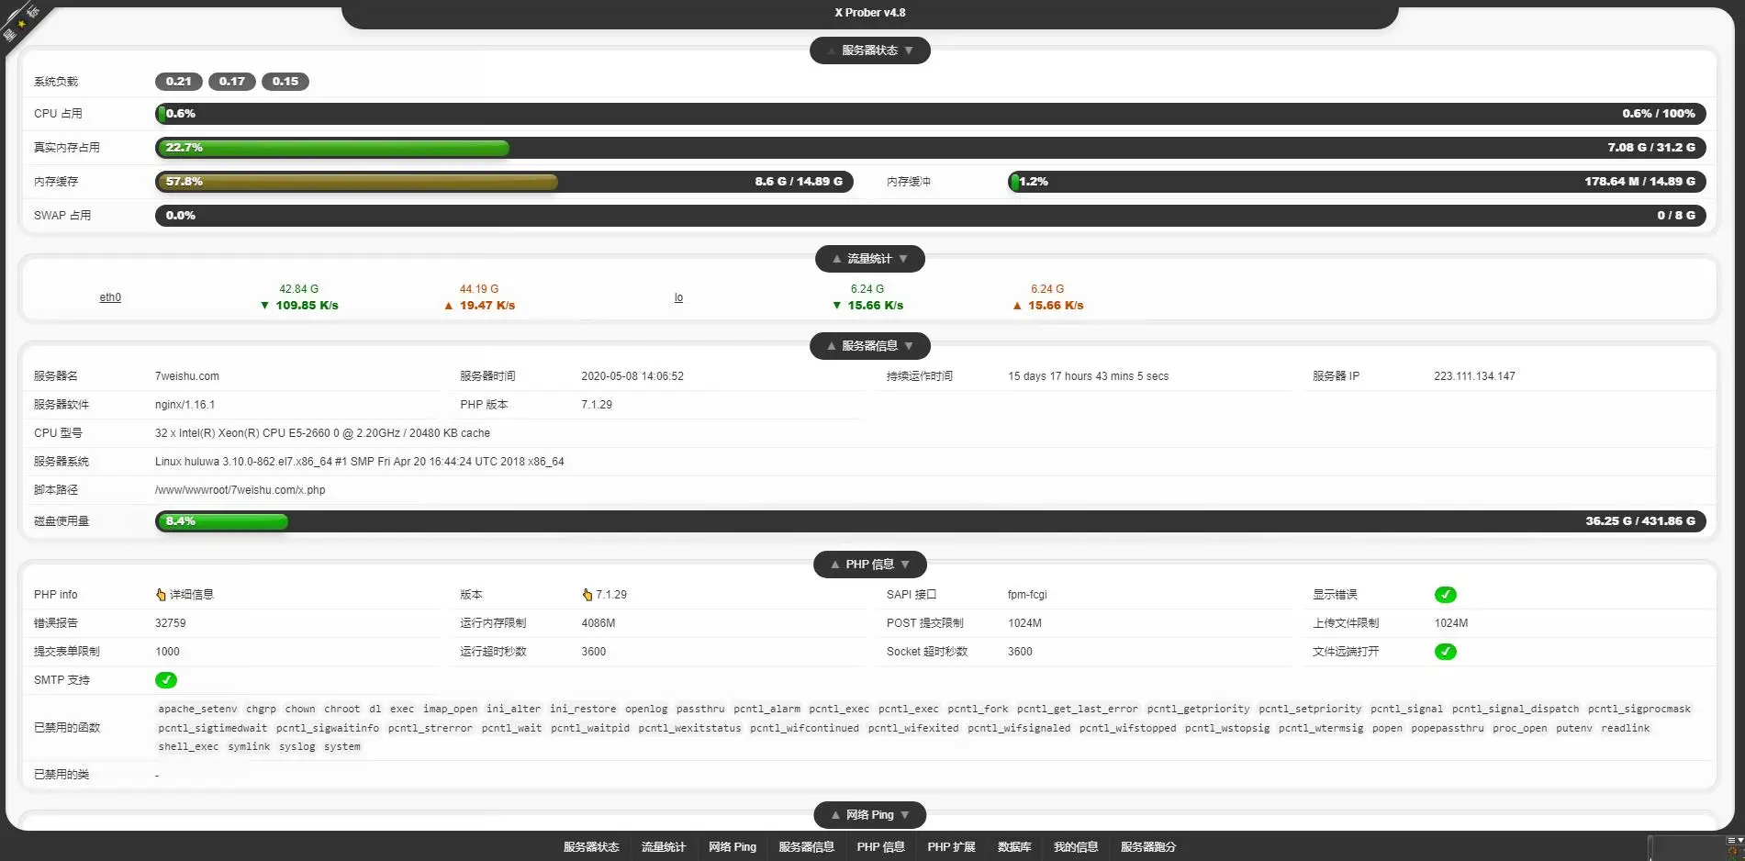Click the star ribbon in the top-left corner
1745x861 pixels.
coord(22,22)
